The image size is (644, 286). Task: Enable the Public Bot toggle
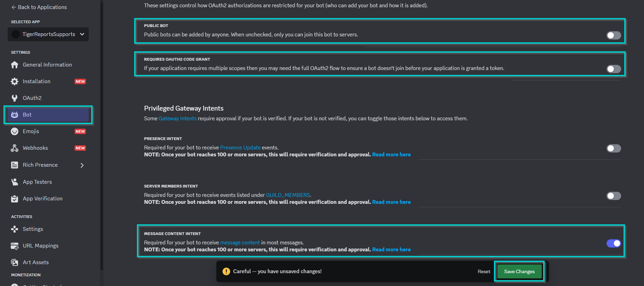(x=613, y=35)
